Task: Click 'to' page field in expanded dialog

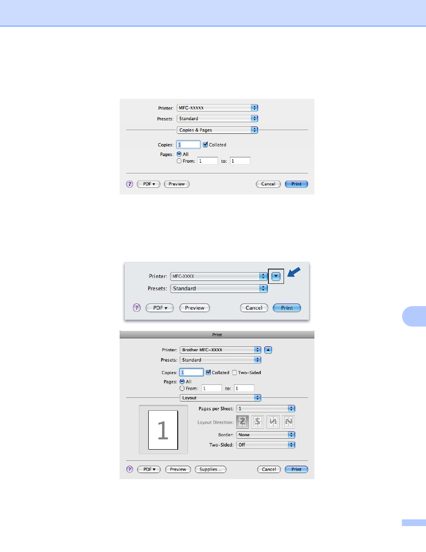Action: click(x=244, y=388)
